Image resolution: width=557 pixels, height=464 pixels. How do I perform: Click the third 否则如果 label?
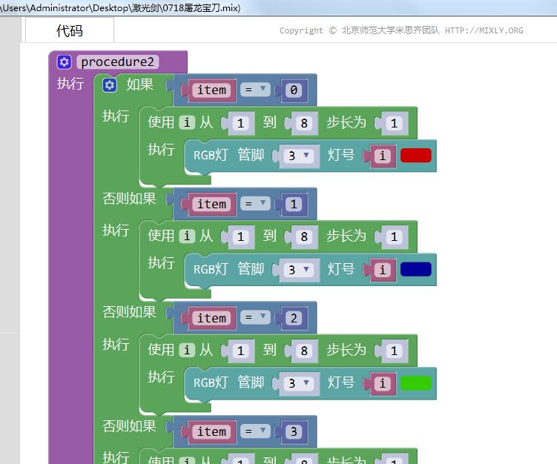coord(129,426)
